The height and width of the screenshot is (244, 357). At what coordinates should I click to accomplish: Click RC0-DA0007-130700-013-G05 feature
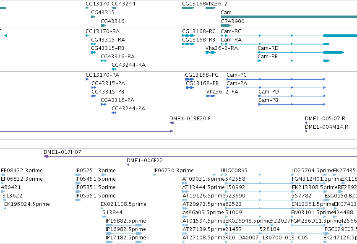(x=266, y=238)
